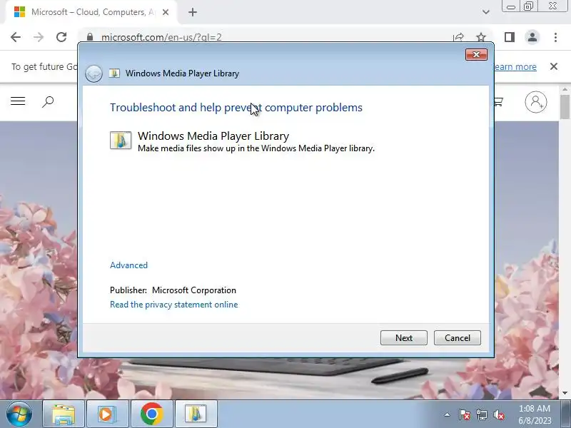Click the address bar lock icon
Viewport: 571px width, 428px height.
coord(90,37)
